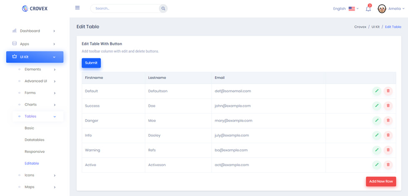Delete the Info row
This screenshot has width=408, height=196.
[388, 135]
